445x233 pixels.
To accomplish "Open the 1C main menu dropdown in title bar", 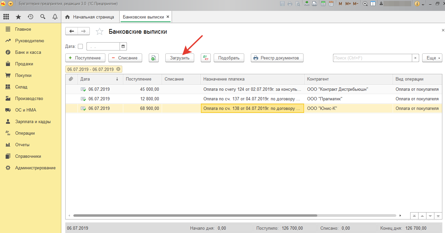I will coord(11,4).
